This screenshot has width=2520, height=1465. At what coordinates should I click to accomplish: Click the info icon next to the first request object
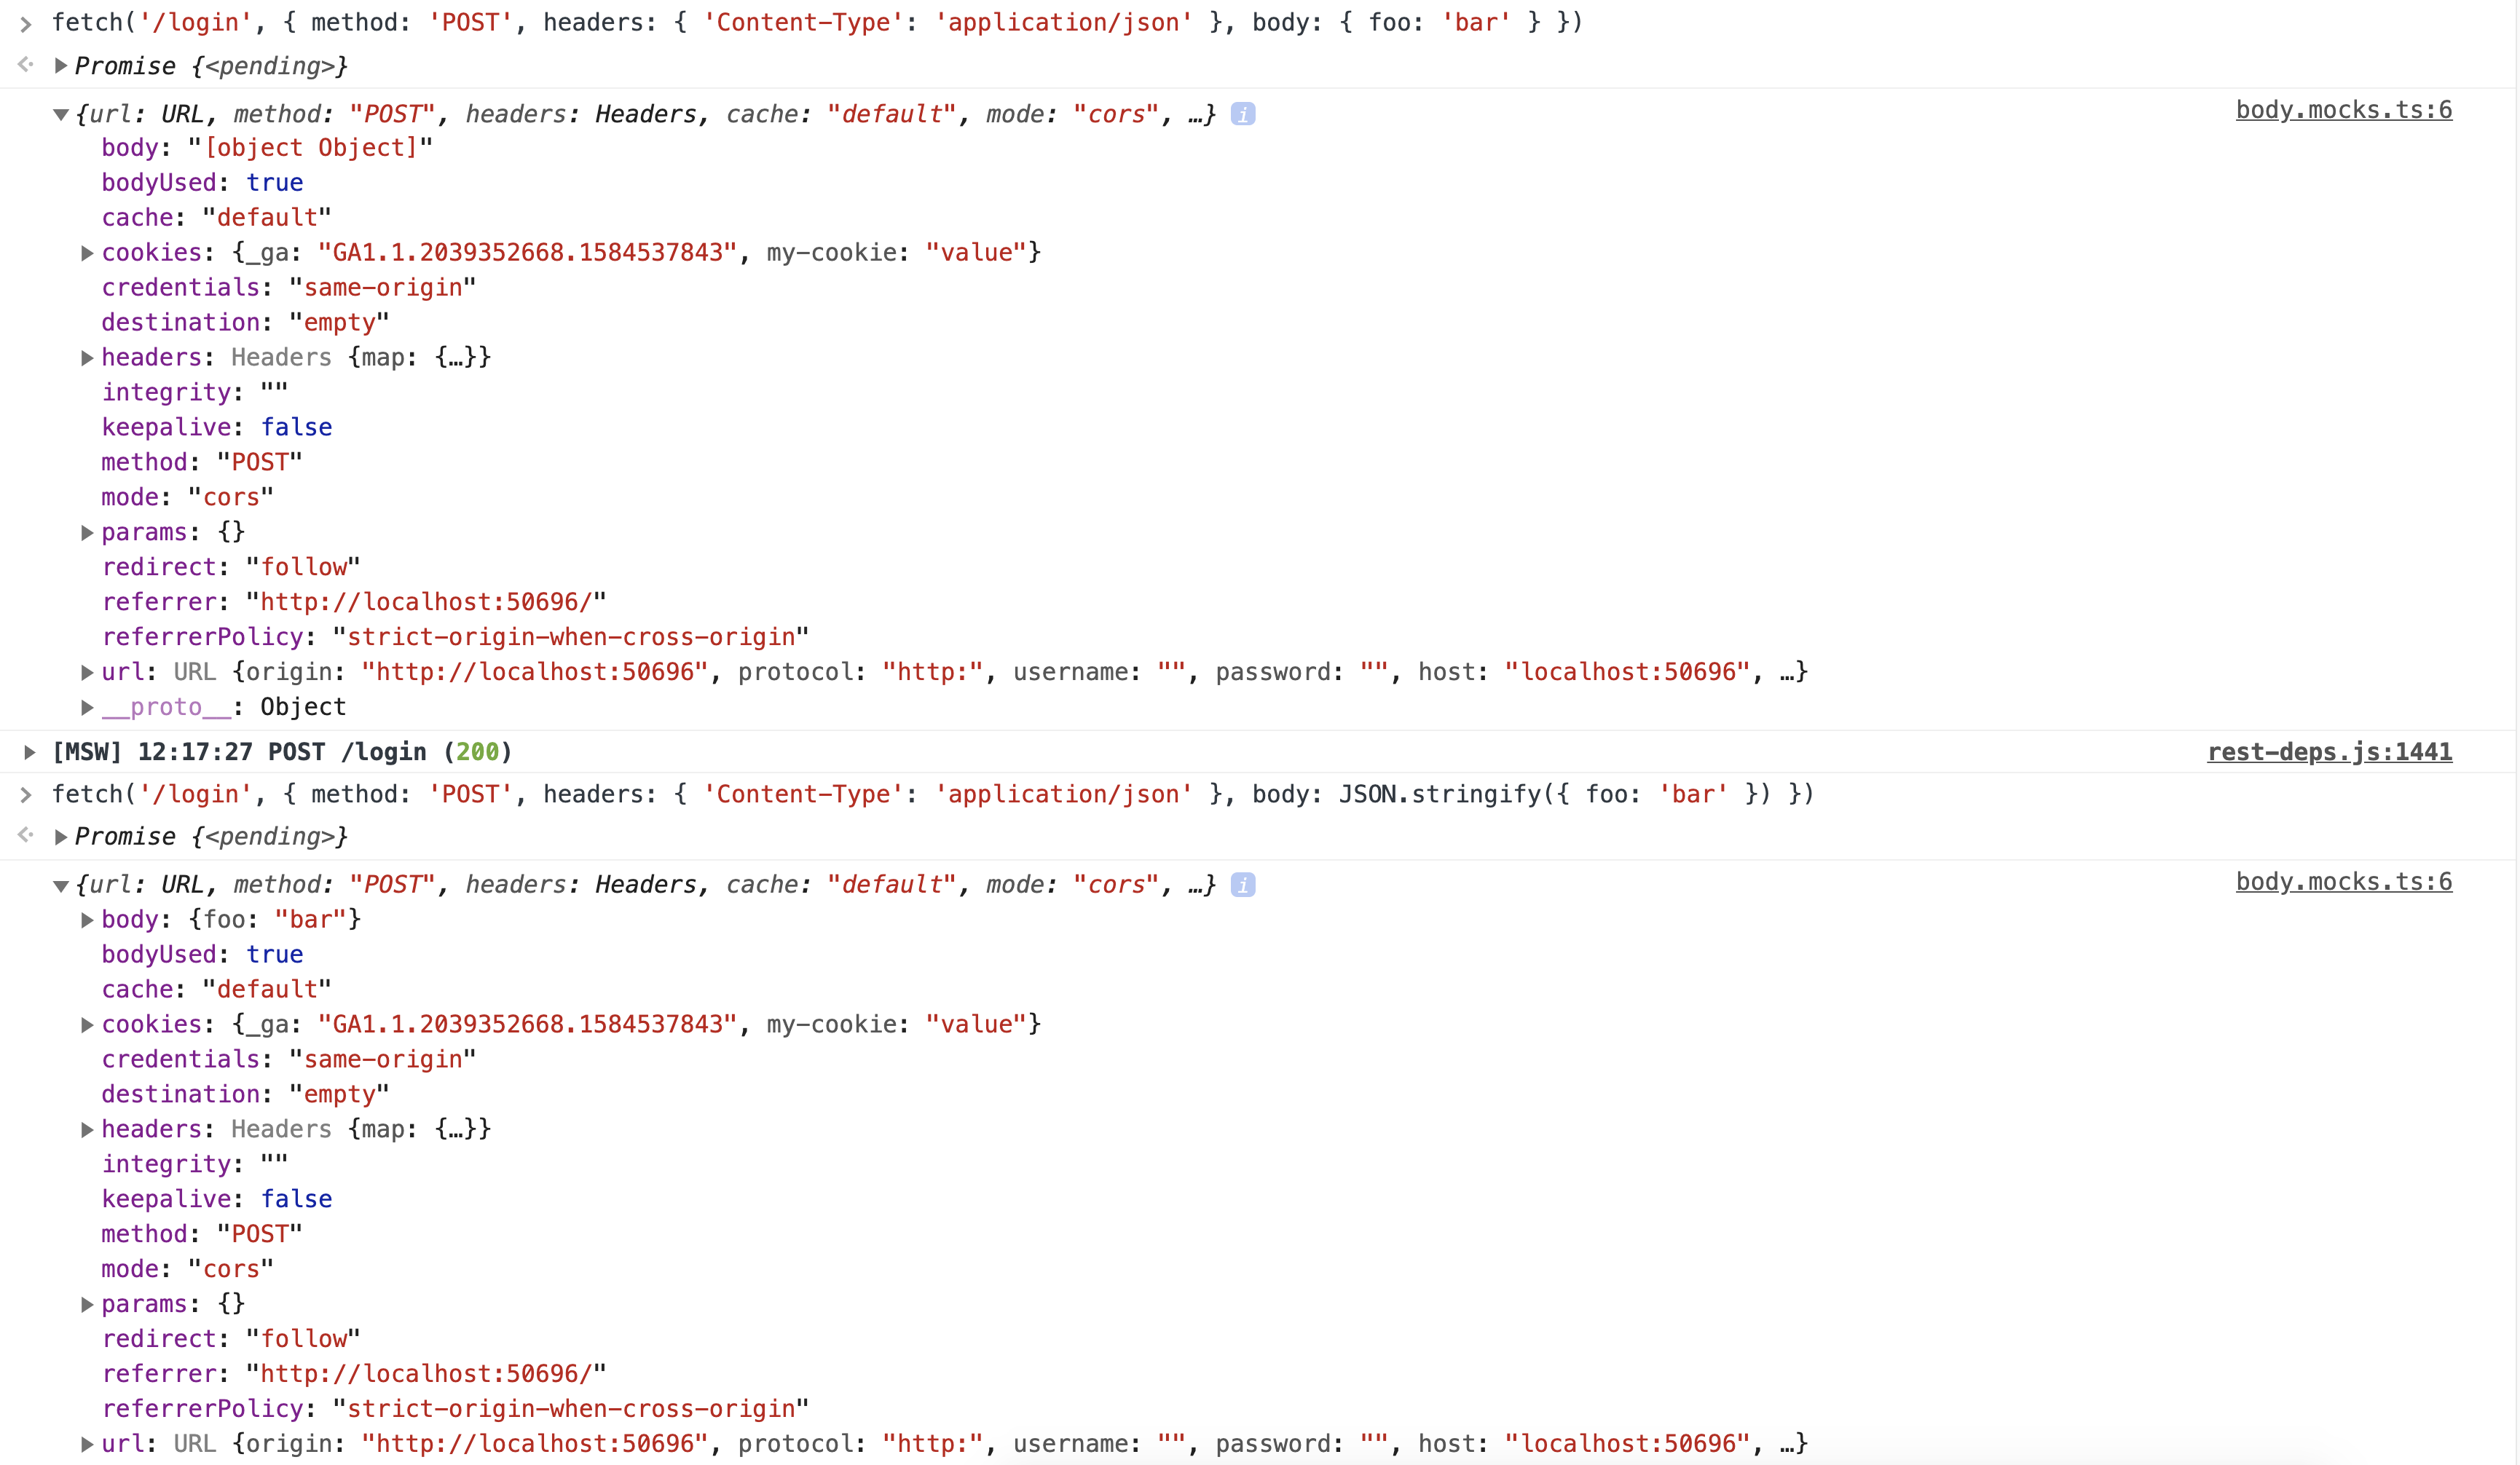tap(1243, 113)
